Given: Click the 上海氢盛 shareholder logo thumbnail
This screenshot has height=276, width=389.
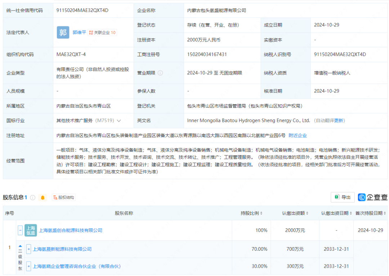Looking at the screenshot, I should 31,230.
